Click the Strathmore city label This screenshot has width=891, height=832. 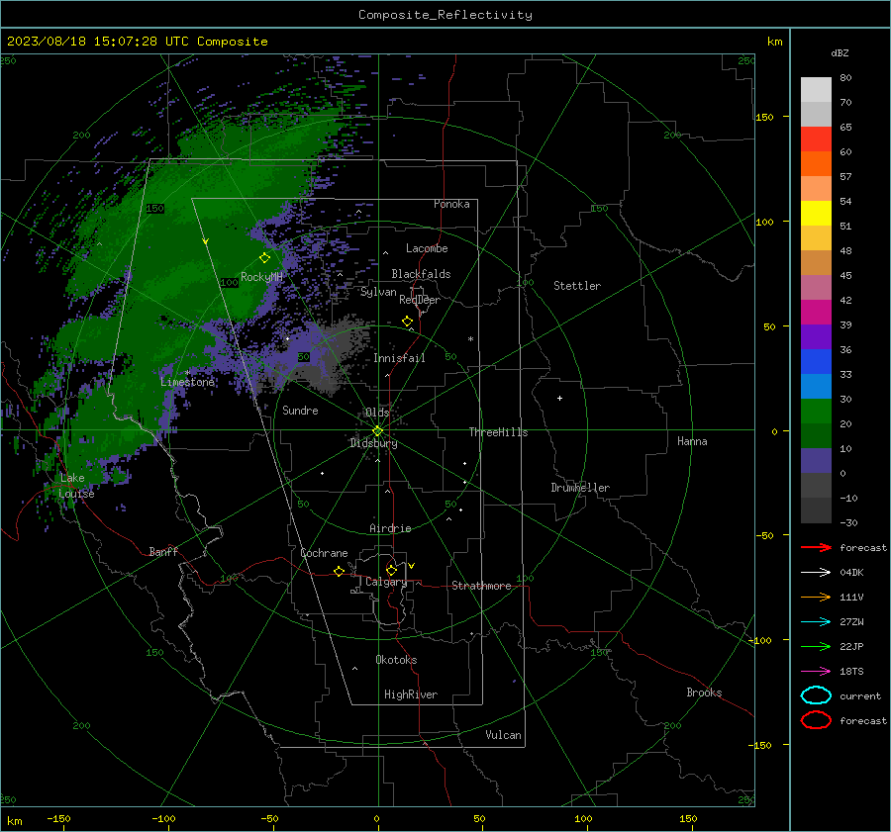click(x=481, y=586)
